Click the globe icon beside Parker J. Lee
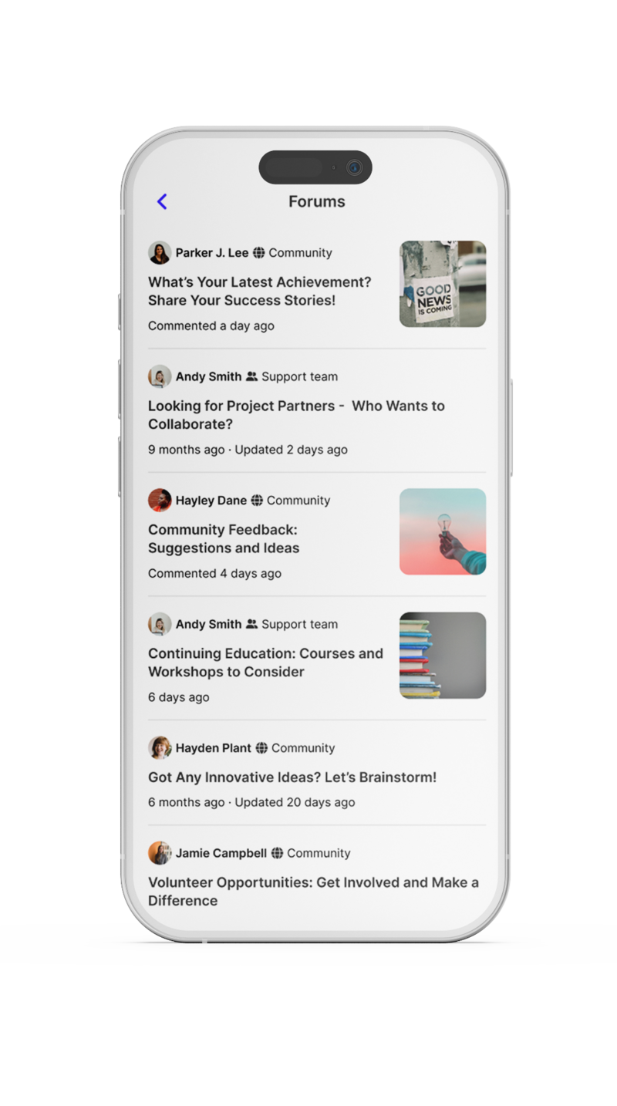The width and height of the screenshot is (617, 1106). click(259, 253)
